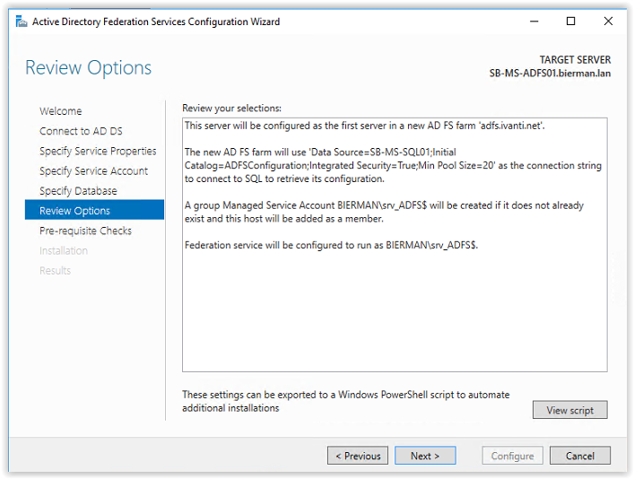Cancel the configuration wizard
The height and width of the screenshot is (479, 634).
click(580, 456)
